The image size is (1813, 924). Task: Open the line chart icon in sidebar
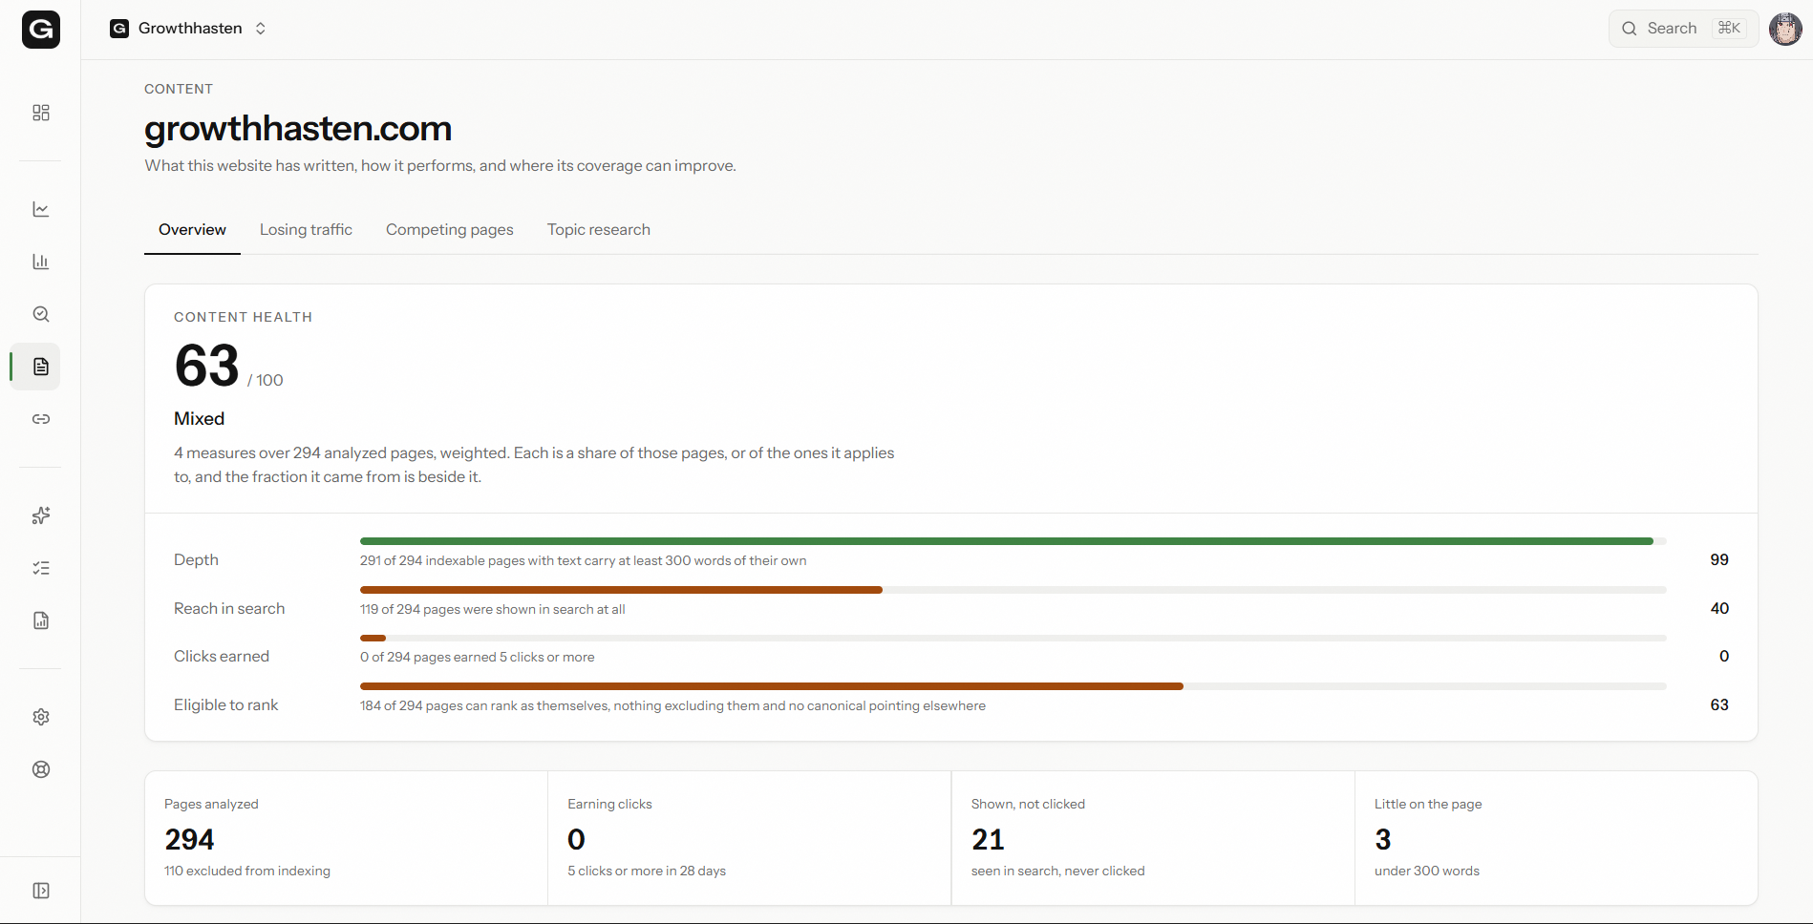coord(41,209)
